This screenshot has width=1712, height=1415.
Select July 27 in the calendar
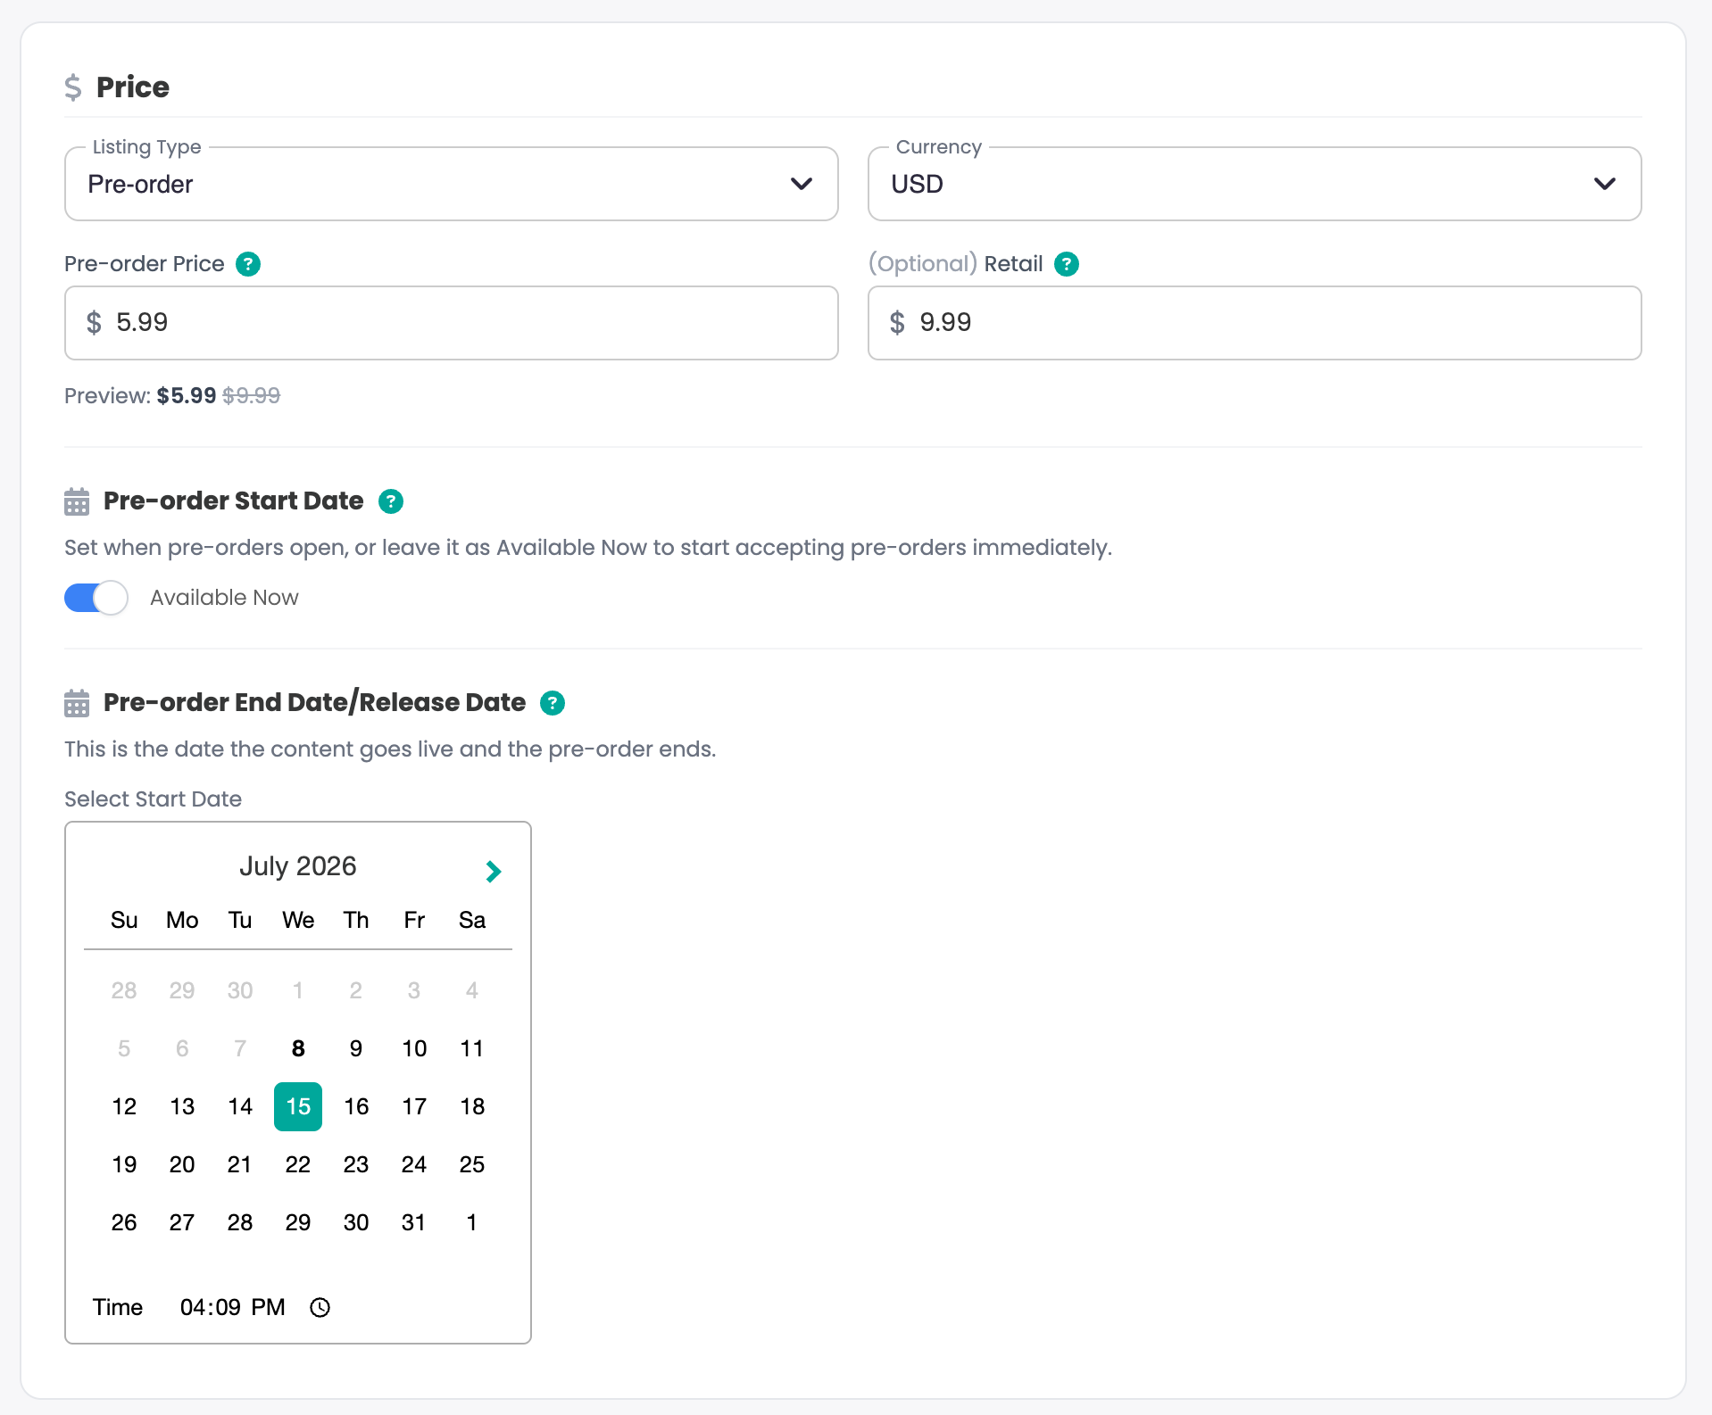182,1222
